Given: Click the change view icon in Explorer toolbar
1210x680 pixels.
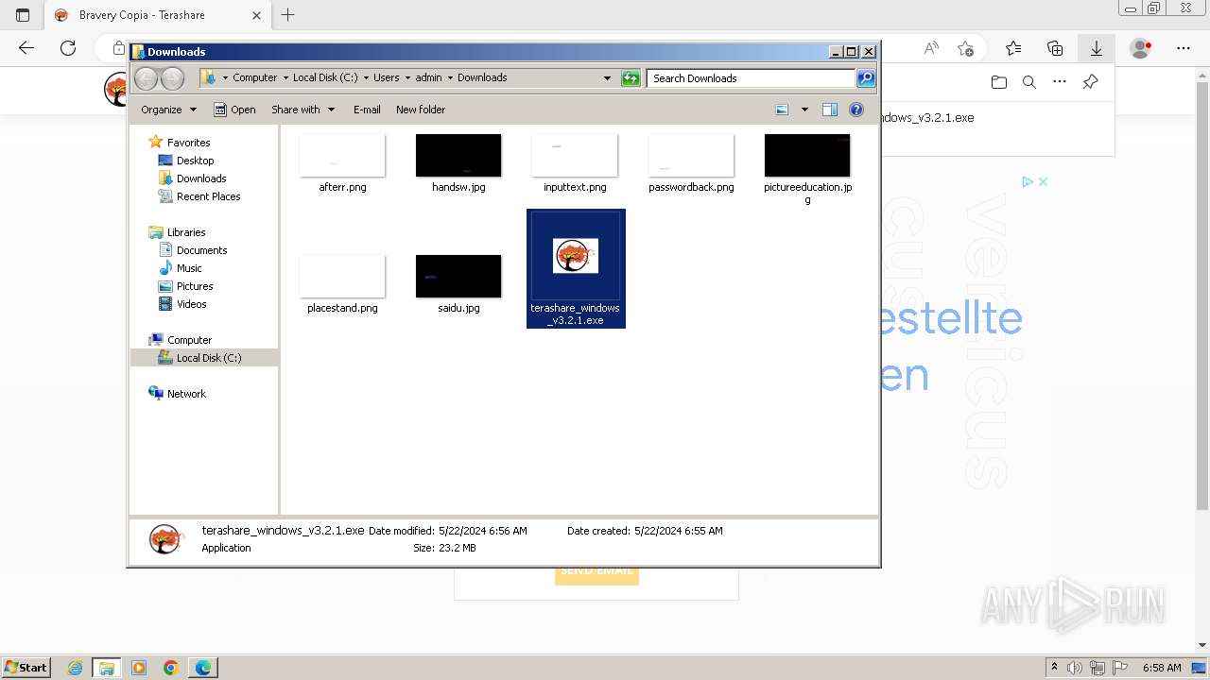Looking at the screenshot, I should pos(782,110).
